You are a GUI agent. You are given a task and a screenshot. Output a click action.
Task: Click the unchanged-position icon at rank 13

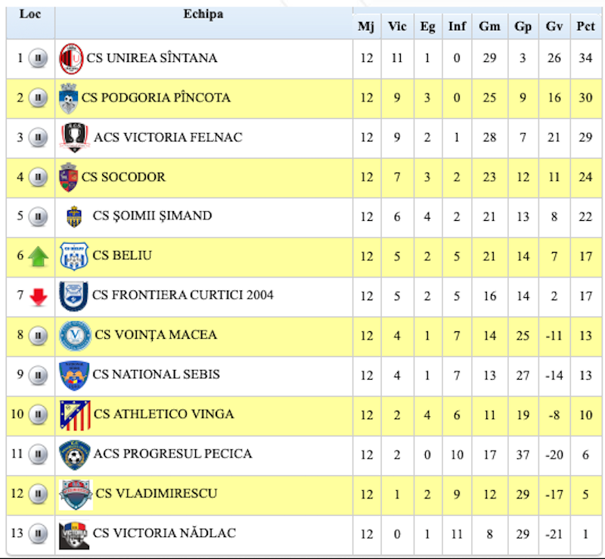coord(38,534)
